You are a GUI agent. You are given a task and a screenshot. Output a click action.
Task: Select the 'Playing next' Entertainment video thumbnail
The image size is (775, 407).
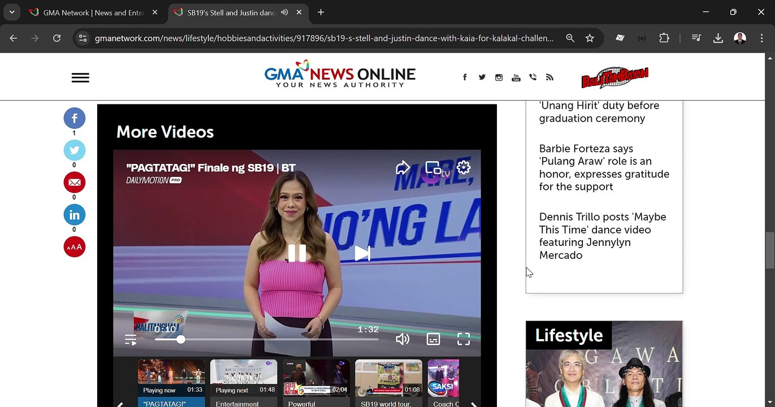pyautogui.click(x=244, y=378)
